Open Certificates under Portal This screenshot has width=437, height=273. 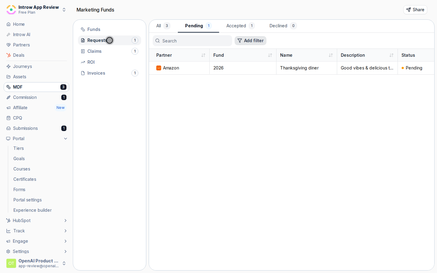pos(25,179)
